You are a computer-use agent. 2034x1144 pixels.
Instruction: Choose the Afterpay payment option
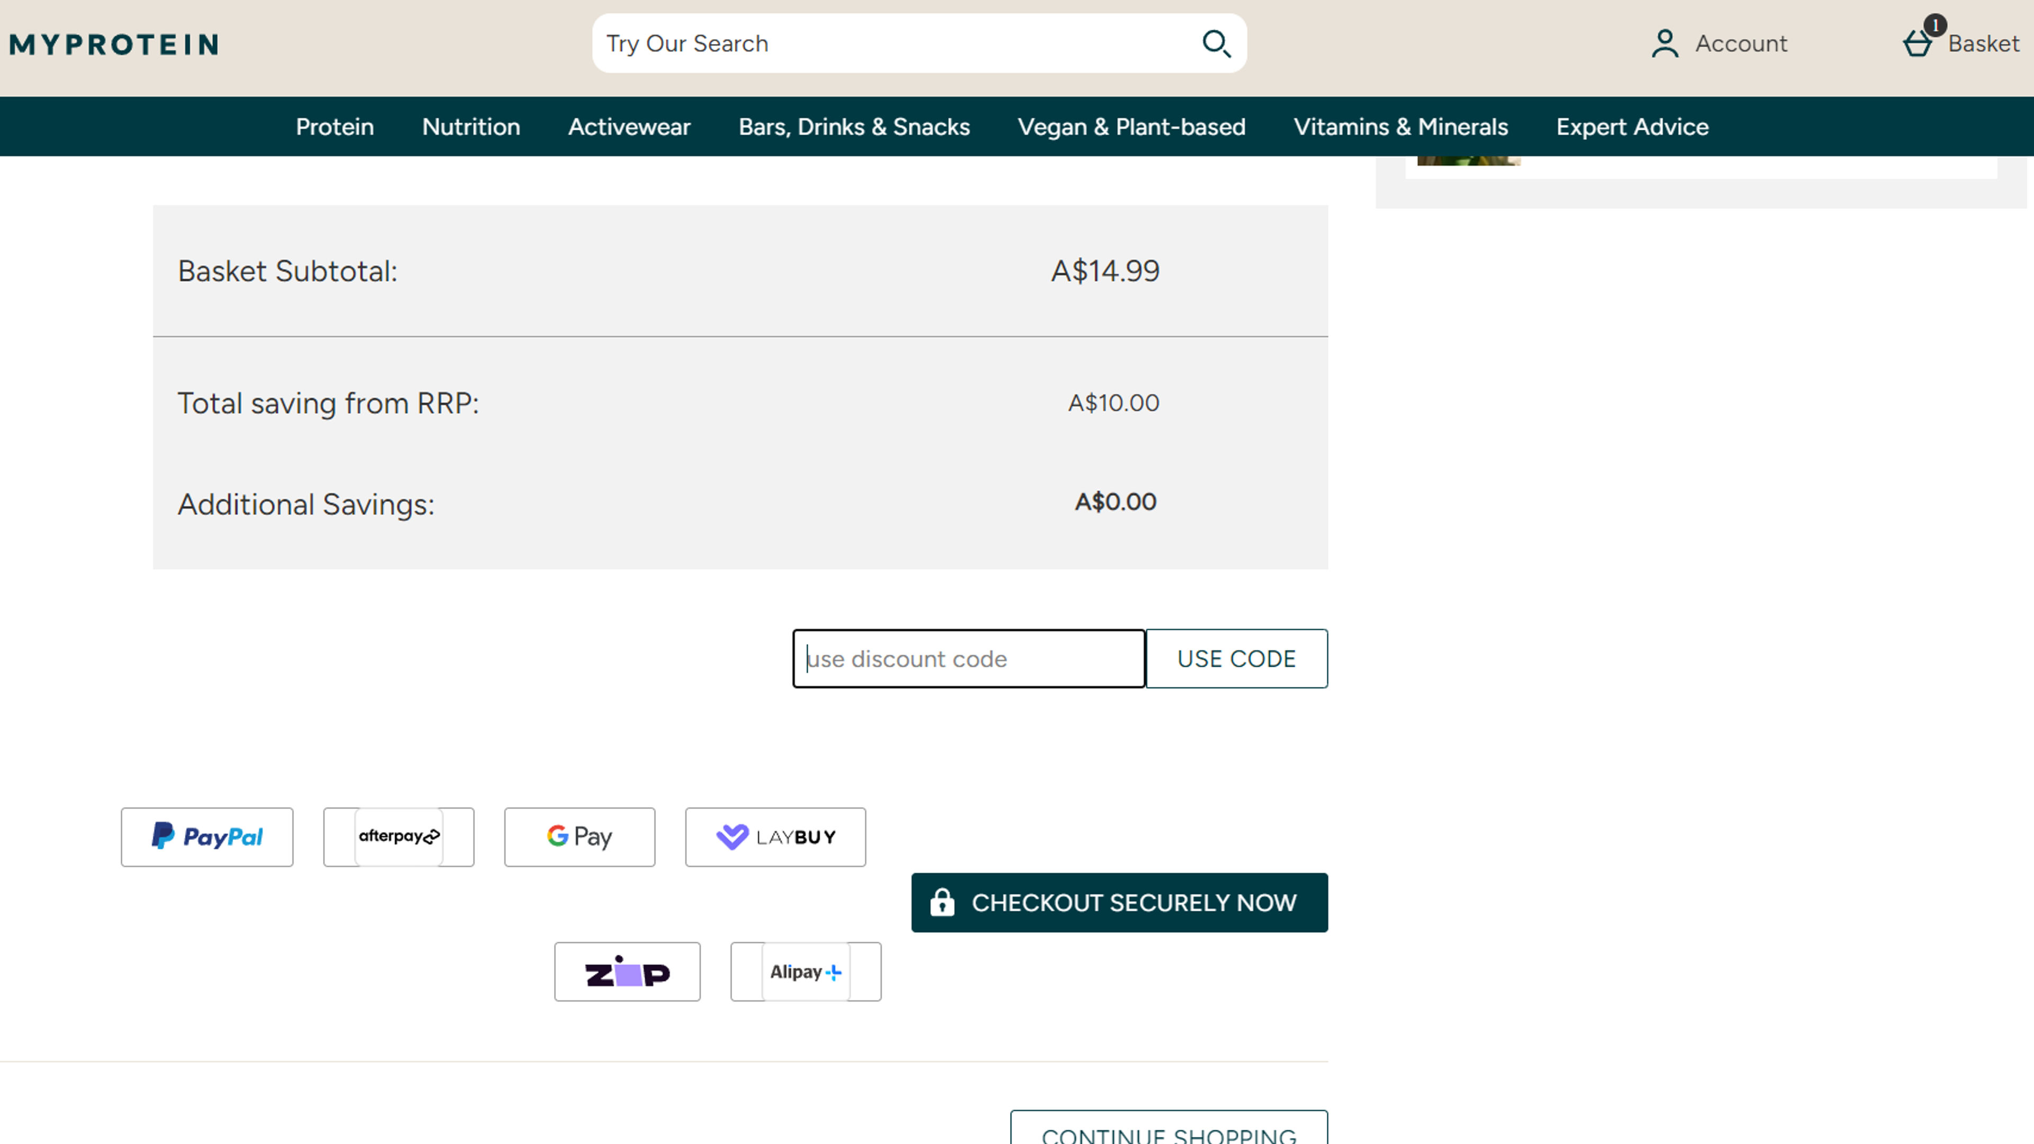(x=399, y=837)
